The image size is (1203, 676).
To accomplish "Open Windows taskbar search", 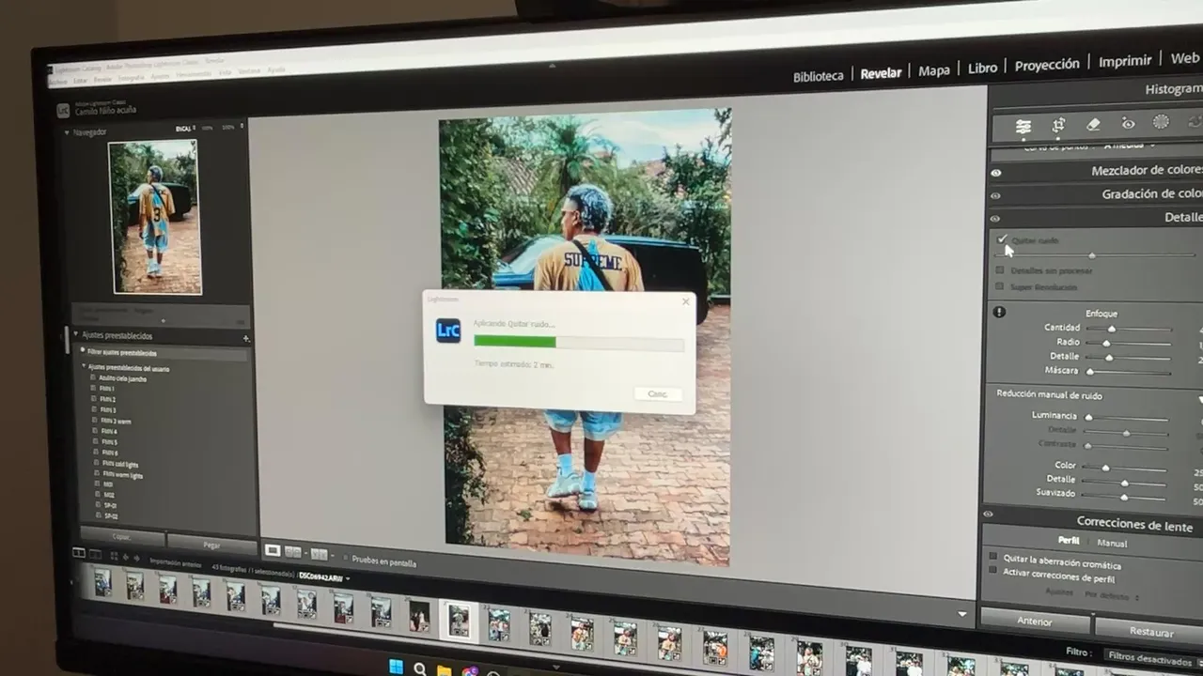I will pos(420,669).
